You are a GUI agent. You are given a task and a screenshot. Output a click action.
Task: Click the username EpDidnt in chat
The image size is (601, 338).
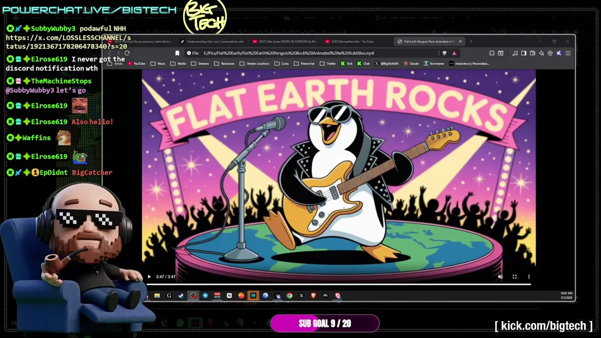[54, 173]
